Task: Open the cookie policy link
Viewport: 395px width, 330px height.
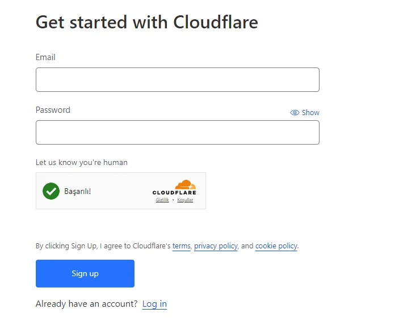Action: click(276, 246)
